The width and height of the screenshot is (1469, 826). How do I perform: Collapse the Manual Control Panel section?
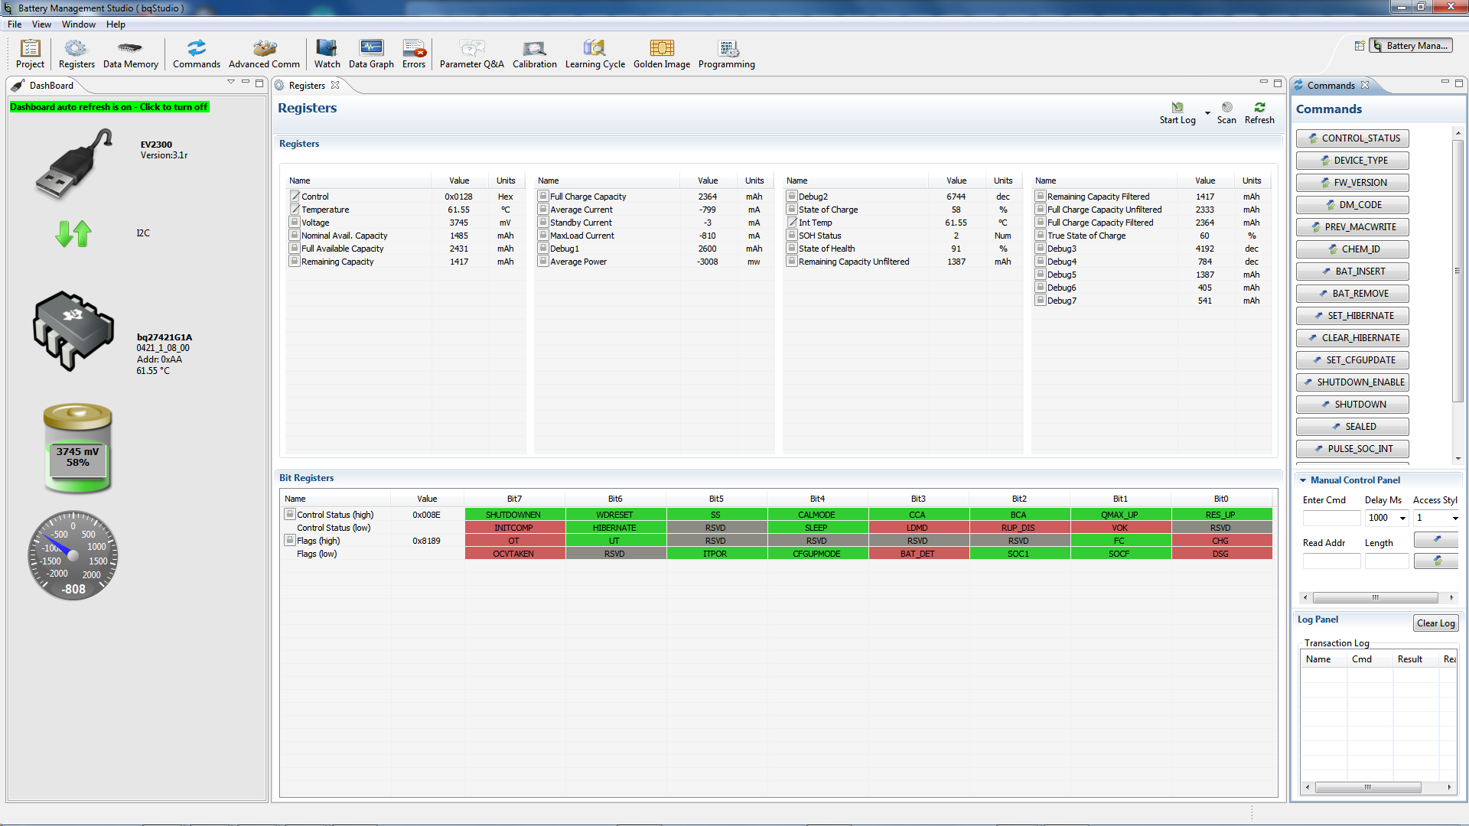(1303, 480)
